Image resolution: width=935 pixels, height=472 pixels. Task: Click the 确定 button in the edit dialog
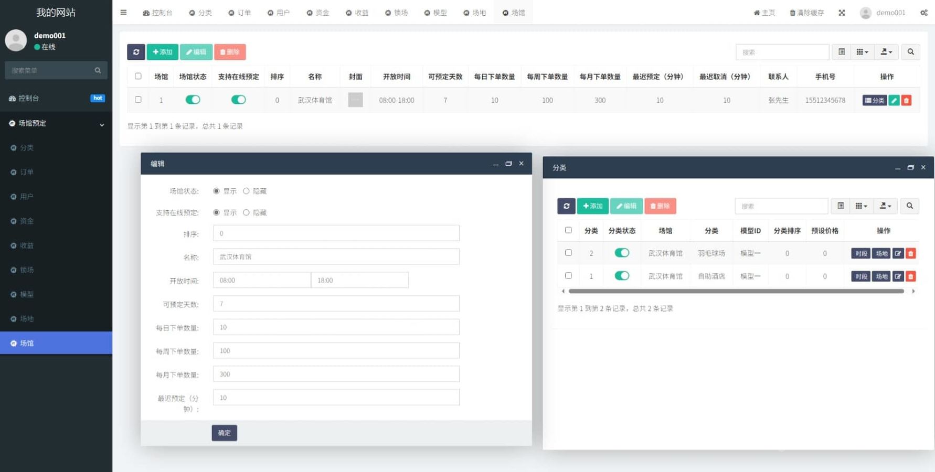224,433
